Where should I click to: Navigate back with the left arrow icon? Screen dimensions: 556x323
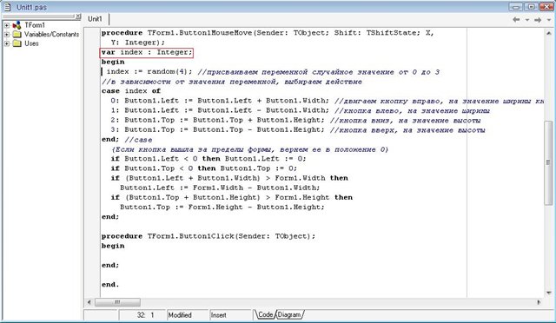click(516, 20)
